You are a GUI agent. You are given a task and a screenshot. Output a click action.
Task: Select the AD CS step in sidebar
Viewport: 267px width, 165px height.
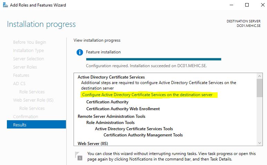(19, 83)
